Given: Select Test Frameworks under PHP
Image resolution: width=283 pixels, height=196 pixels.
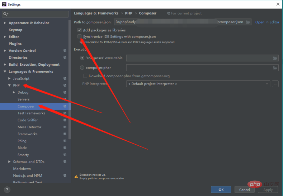Looking at the screenshot, I should coord(32,113).
